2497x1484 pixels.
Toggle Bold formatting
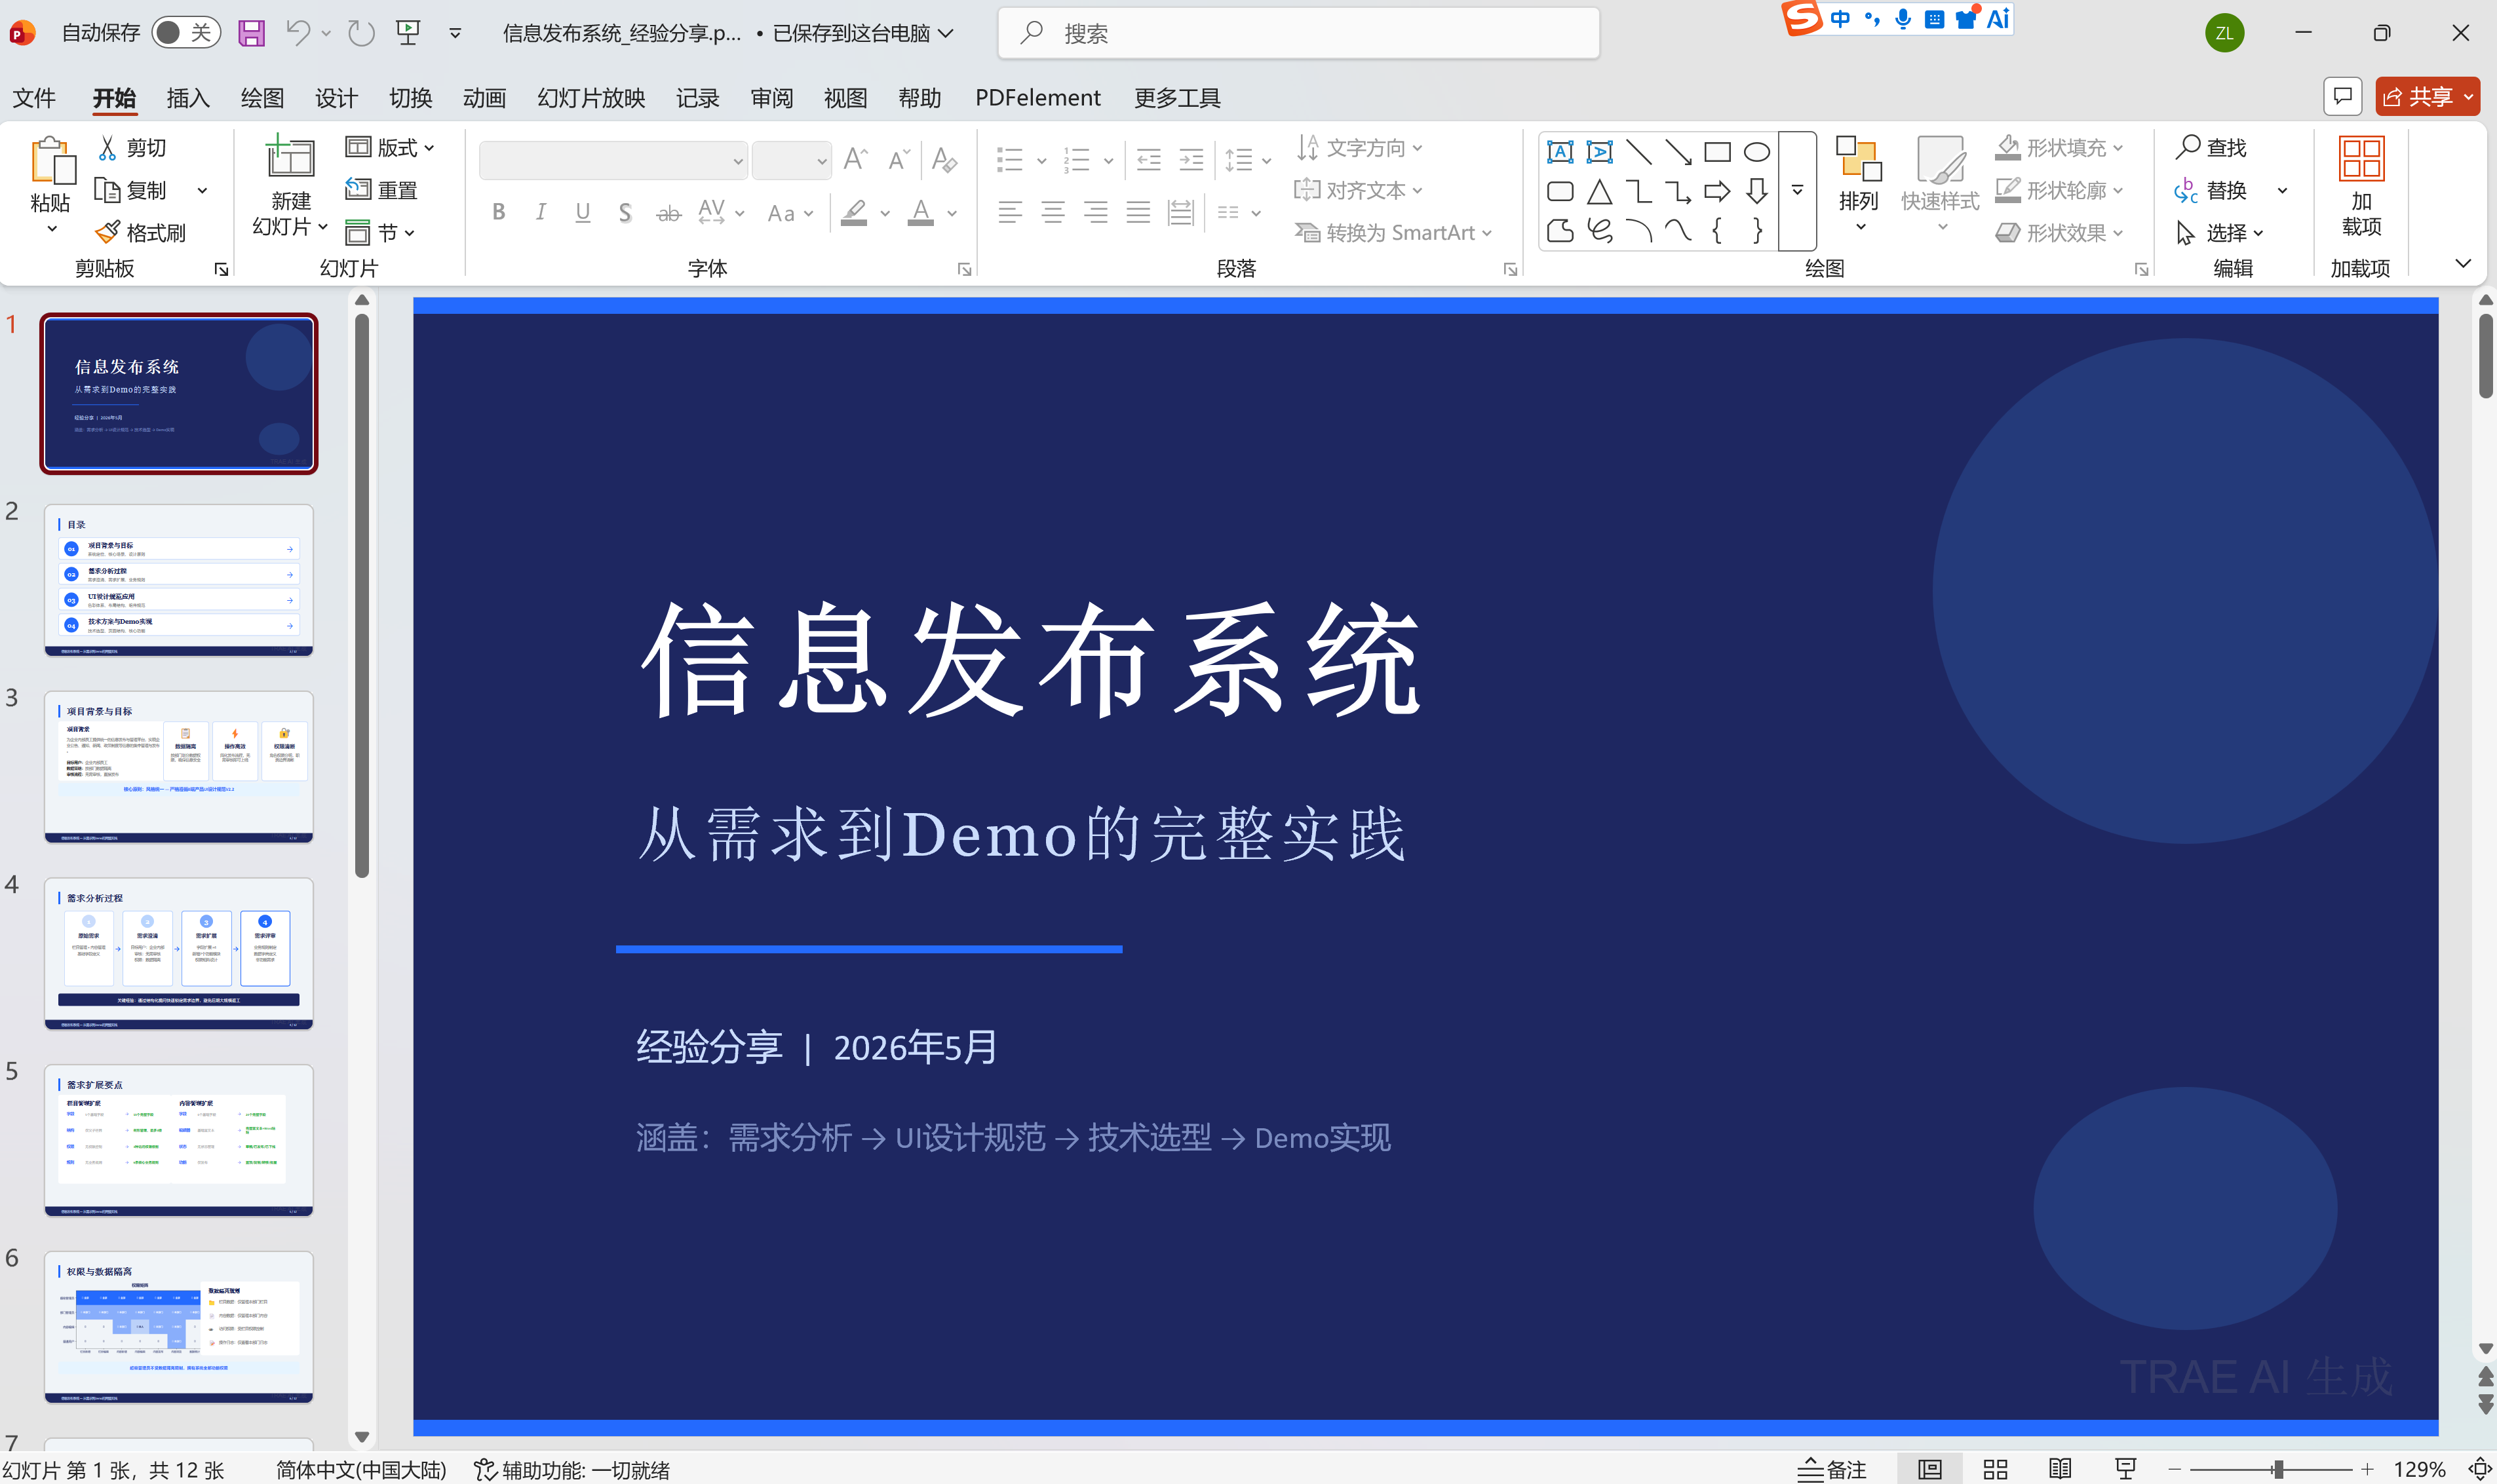pyautogui.click(x=498, y=212)
